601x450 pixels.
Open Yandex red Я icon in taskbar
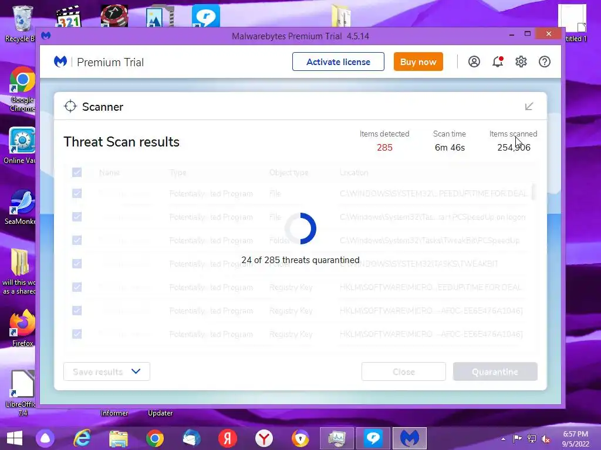pyautogui.click(x=228, y=438)
